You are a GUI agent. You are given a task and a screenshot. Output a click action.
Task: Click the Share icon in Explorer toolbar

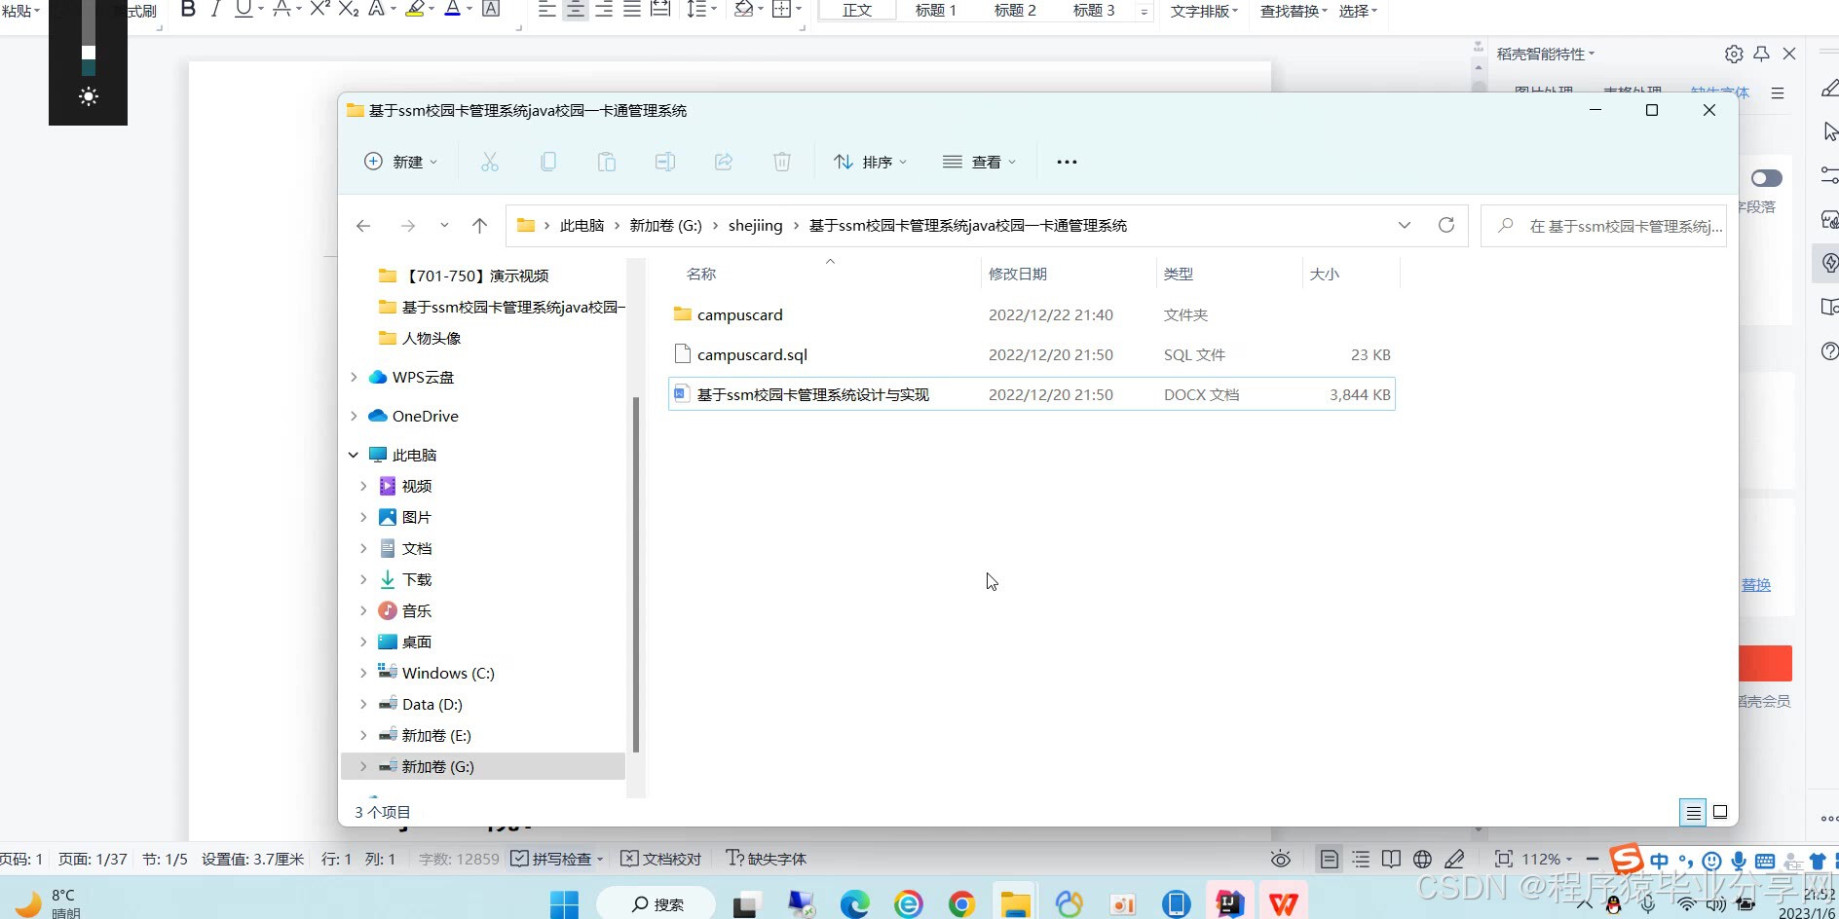[x=724, y=162]
